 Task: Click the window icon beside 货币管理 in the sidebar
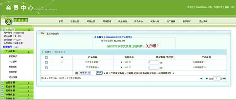[x=2, y=91]
